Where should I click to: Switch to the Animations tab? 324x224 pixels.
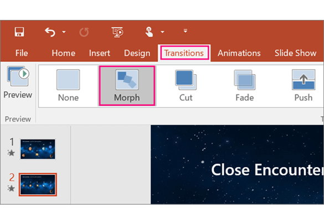pyautogui.click(x=239, y=53)
